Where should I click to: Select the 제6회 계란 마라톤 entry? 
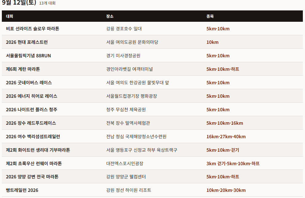23,69
